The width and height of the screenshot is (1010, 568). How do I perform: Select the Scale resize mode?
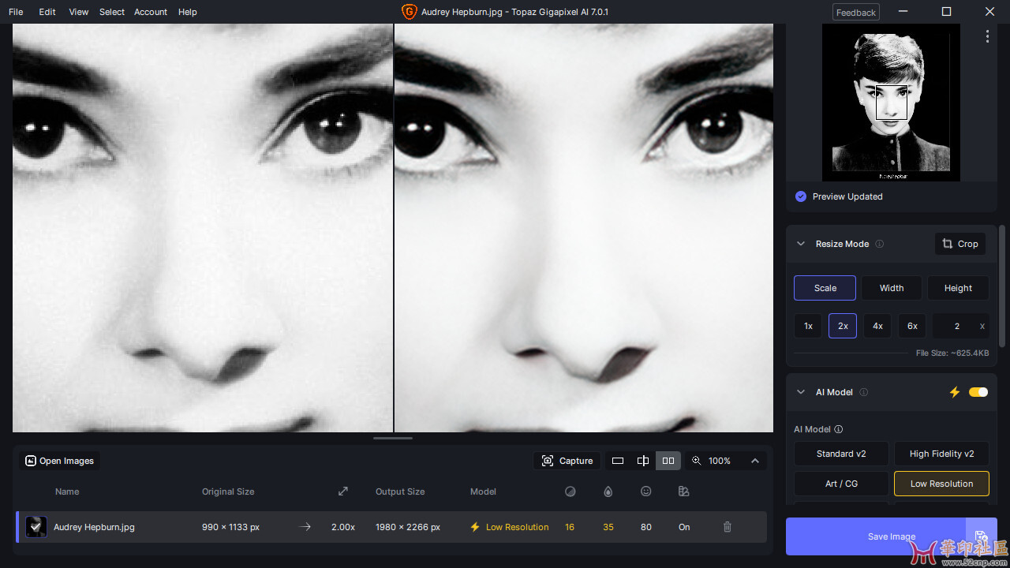pyautogui.click(x=825, y=288)
